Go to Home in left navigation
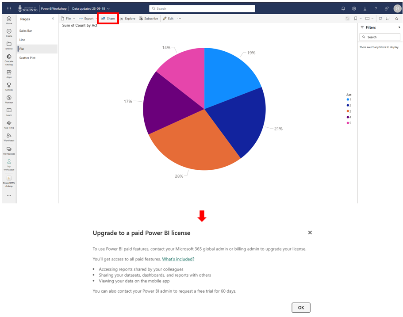Viewport: 403px width, 317px height. pyautogui.click(x=9, y=20)
